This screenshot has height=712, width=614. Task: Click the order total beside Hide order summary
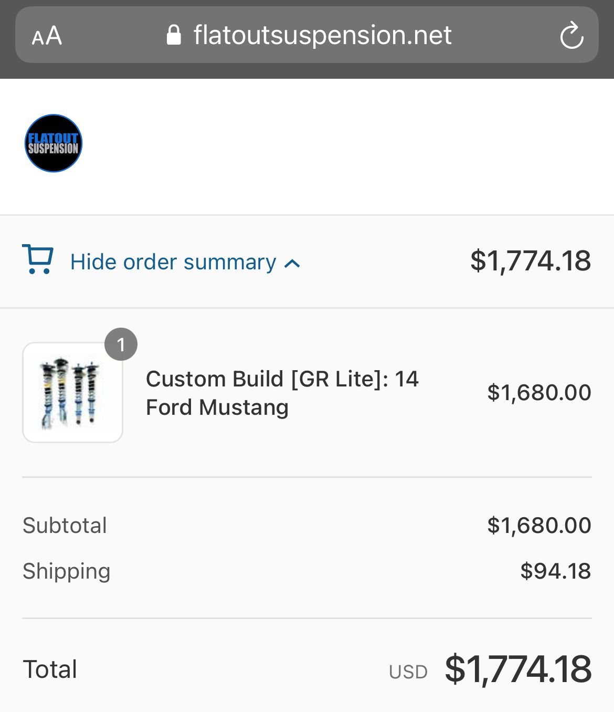(x=530, y=261)
